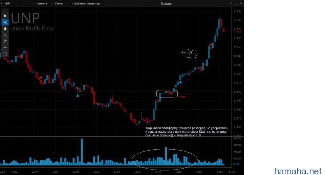Click the 13:00 time axis label
Viewport: 325px width, 175px height.
(75, 172)
